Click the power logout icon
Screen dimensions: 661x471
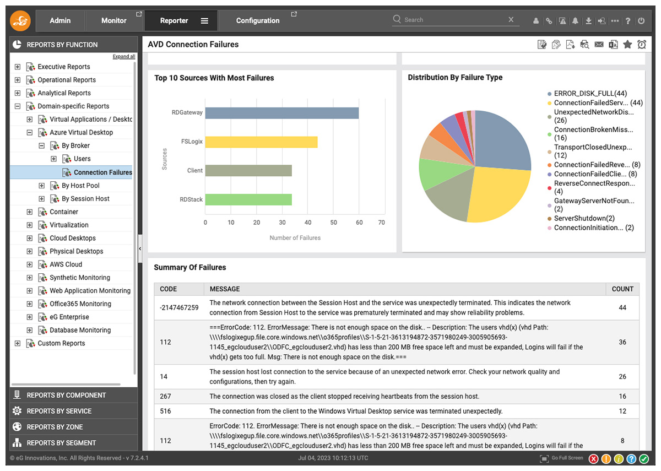[x=641, y=21]
